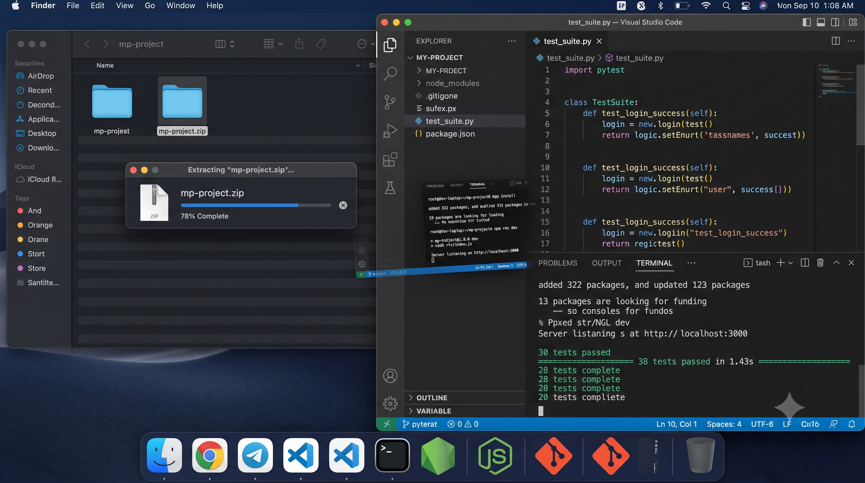Click the remote window icon in status bar
The width and height of the screenshot is (865, 483).
tap(387, 424)
